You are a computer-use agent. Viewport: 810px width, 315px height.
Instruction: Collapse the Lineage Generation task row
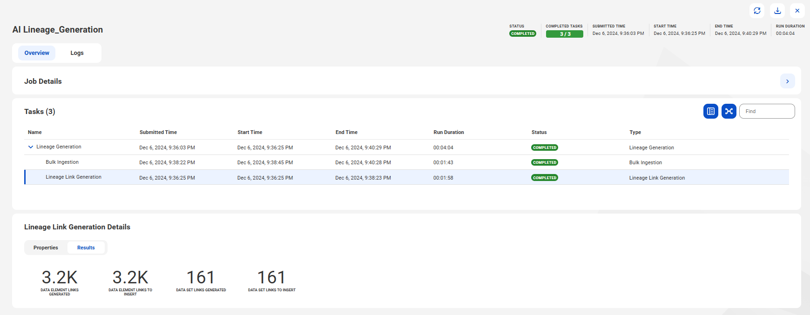point(31,147)
